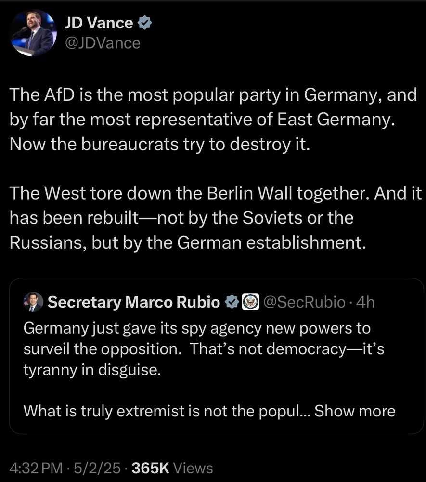Click the Secretary Marco Rubio name
Image resolution: width=426 pixels, height=482 pixels.
pyautogui.click(x=134, y=302)
